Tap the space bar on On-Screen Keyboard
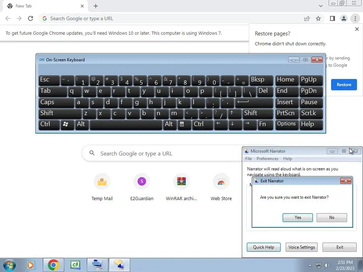Viewport: 363px width, 272px height. point(126,125)
